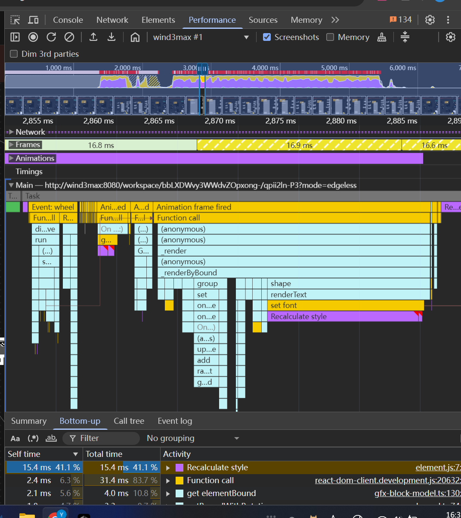This screenshot has height=518, width=461.
Task: Open the Console panel tab
Action: pyautogui.click(x=68, y=20)
